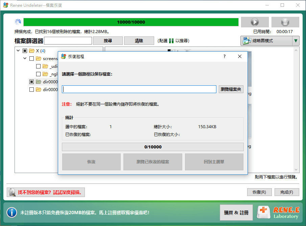Minimize the Renee Undeleter window
The width and height of the screenshot is (306, 226).
pos(267,5)
